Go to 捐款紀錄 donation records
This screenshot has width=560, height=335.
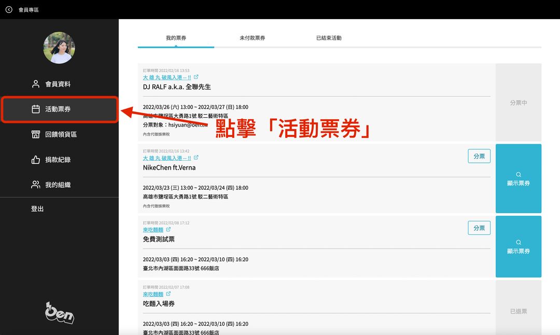(x=58, y=160)
